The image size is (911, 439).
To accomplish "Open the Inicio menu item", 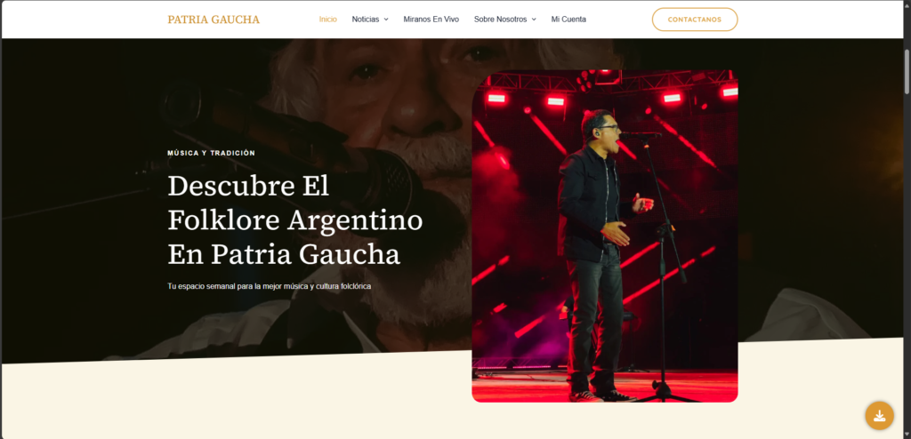I will (x=327, y=20).
